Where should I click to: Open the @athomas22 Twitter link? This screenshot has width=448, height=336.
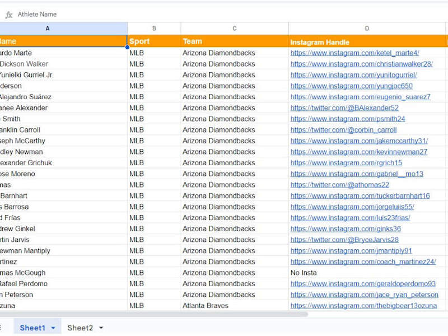pos(340,185)
